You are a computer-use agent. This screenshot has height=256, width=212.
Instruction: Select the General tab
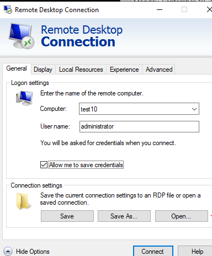coord(17,68)
